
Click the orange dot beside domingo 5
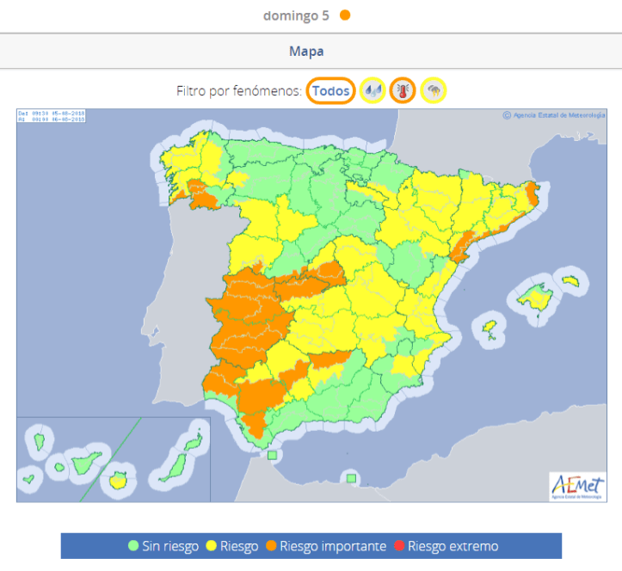coord(345,15)
